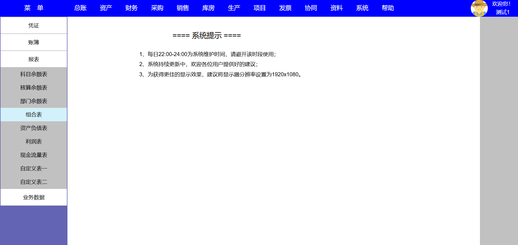Open the 现金流量表 report
Screen dimensions: 518x245
tap(34, 155)
